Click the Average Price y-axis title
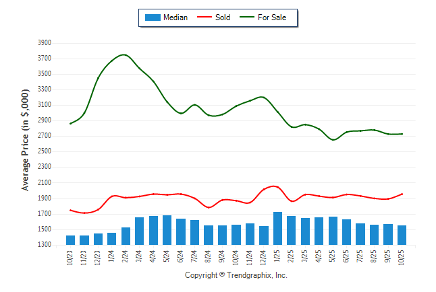The height and width of the screenshot is (292, 436). (x=26, y=139)
